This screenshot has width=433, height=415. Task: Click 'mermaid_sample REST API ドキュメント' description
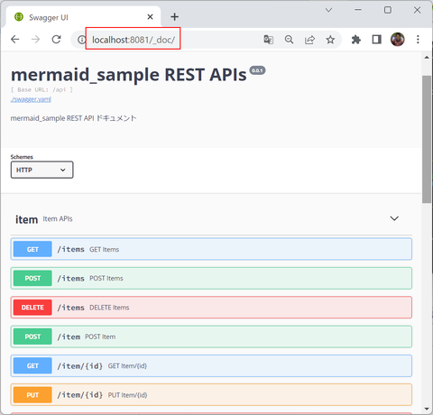pos(73,118)
